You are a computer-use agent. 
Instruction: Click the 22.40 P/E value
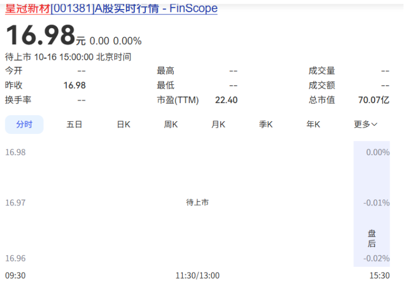(x=226, y=100)
